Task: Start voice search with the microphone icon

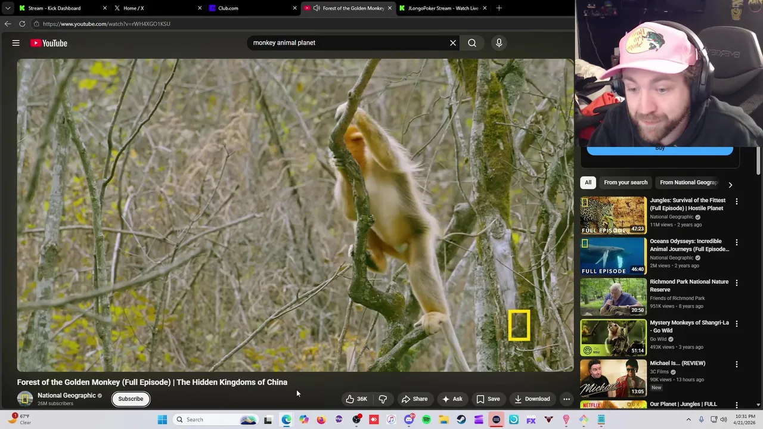Action: 499,43
